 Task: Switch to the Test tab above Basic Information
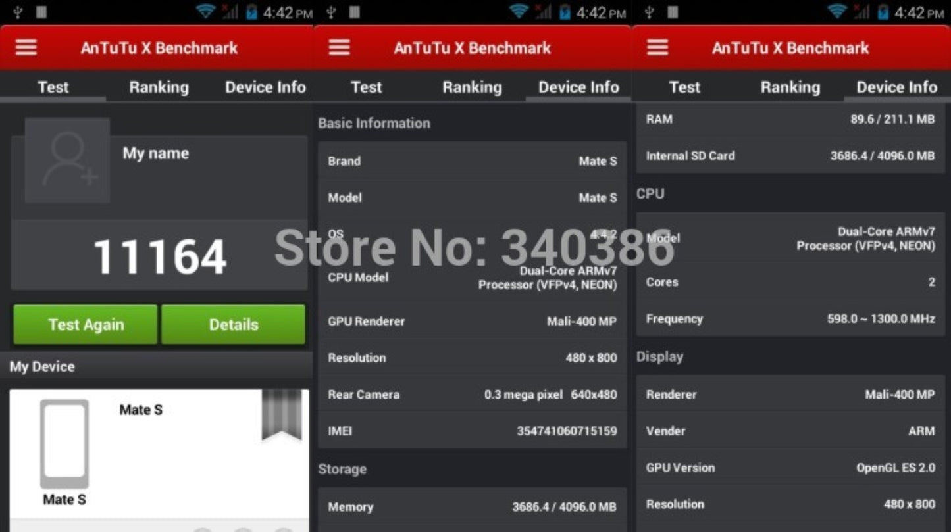(x=367, y=87)
